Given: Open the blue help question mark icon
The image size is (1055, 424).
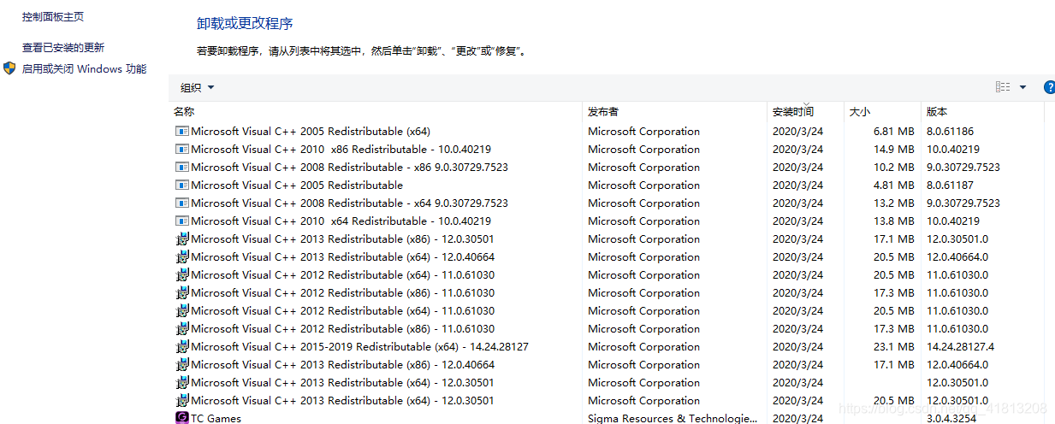Looking at the screenshot, I should pos(1050,87).
